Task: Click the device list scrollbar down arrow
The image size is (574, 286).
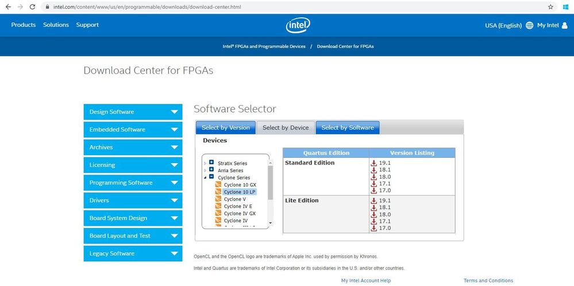Action: coord(271,223)
